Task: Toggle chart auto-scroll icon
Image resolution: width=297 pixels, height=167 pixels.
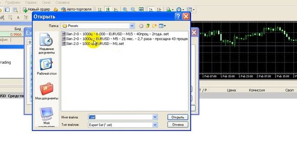Action: (151, 9)
